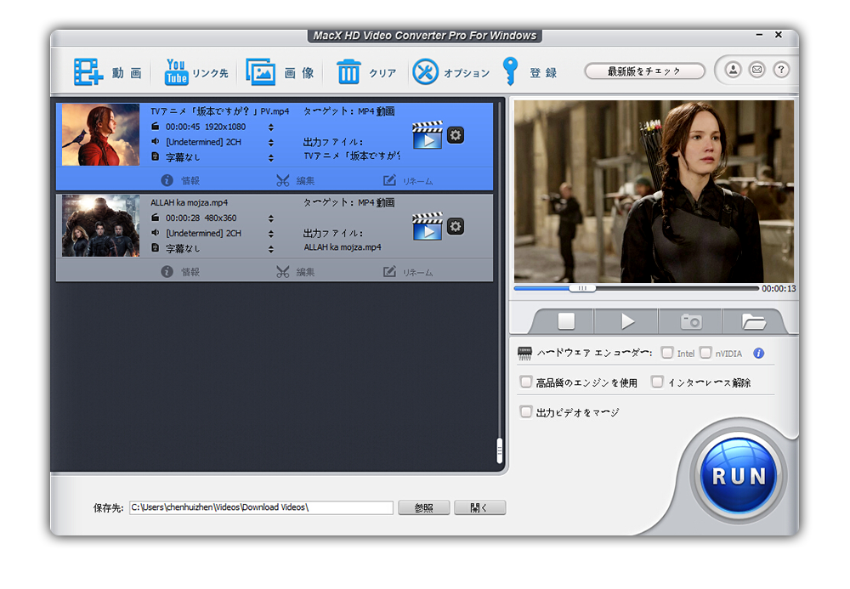The width and height of the screenshot is (850, 589).
Task: Click the key register (登録) icon
Action: click(x=510, y=71)
